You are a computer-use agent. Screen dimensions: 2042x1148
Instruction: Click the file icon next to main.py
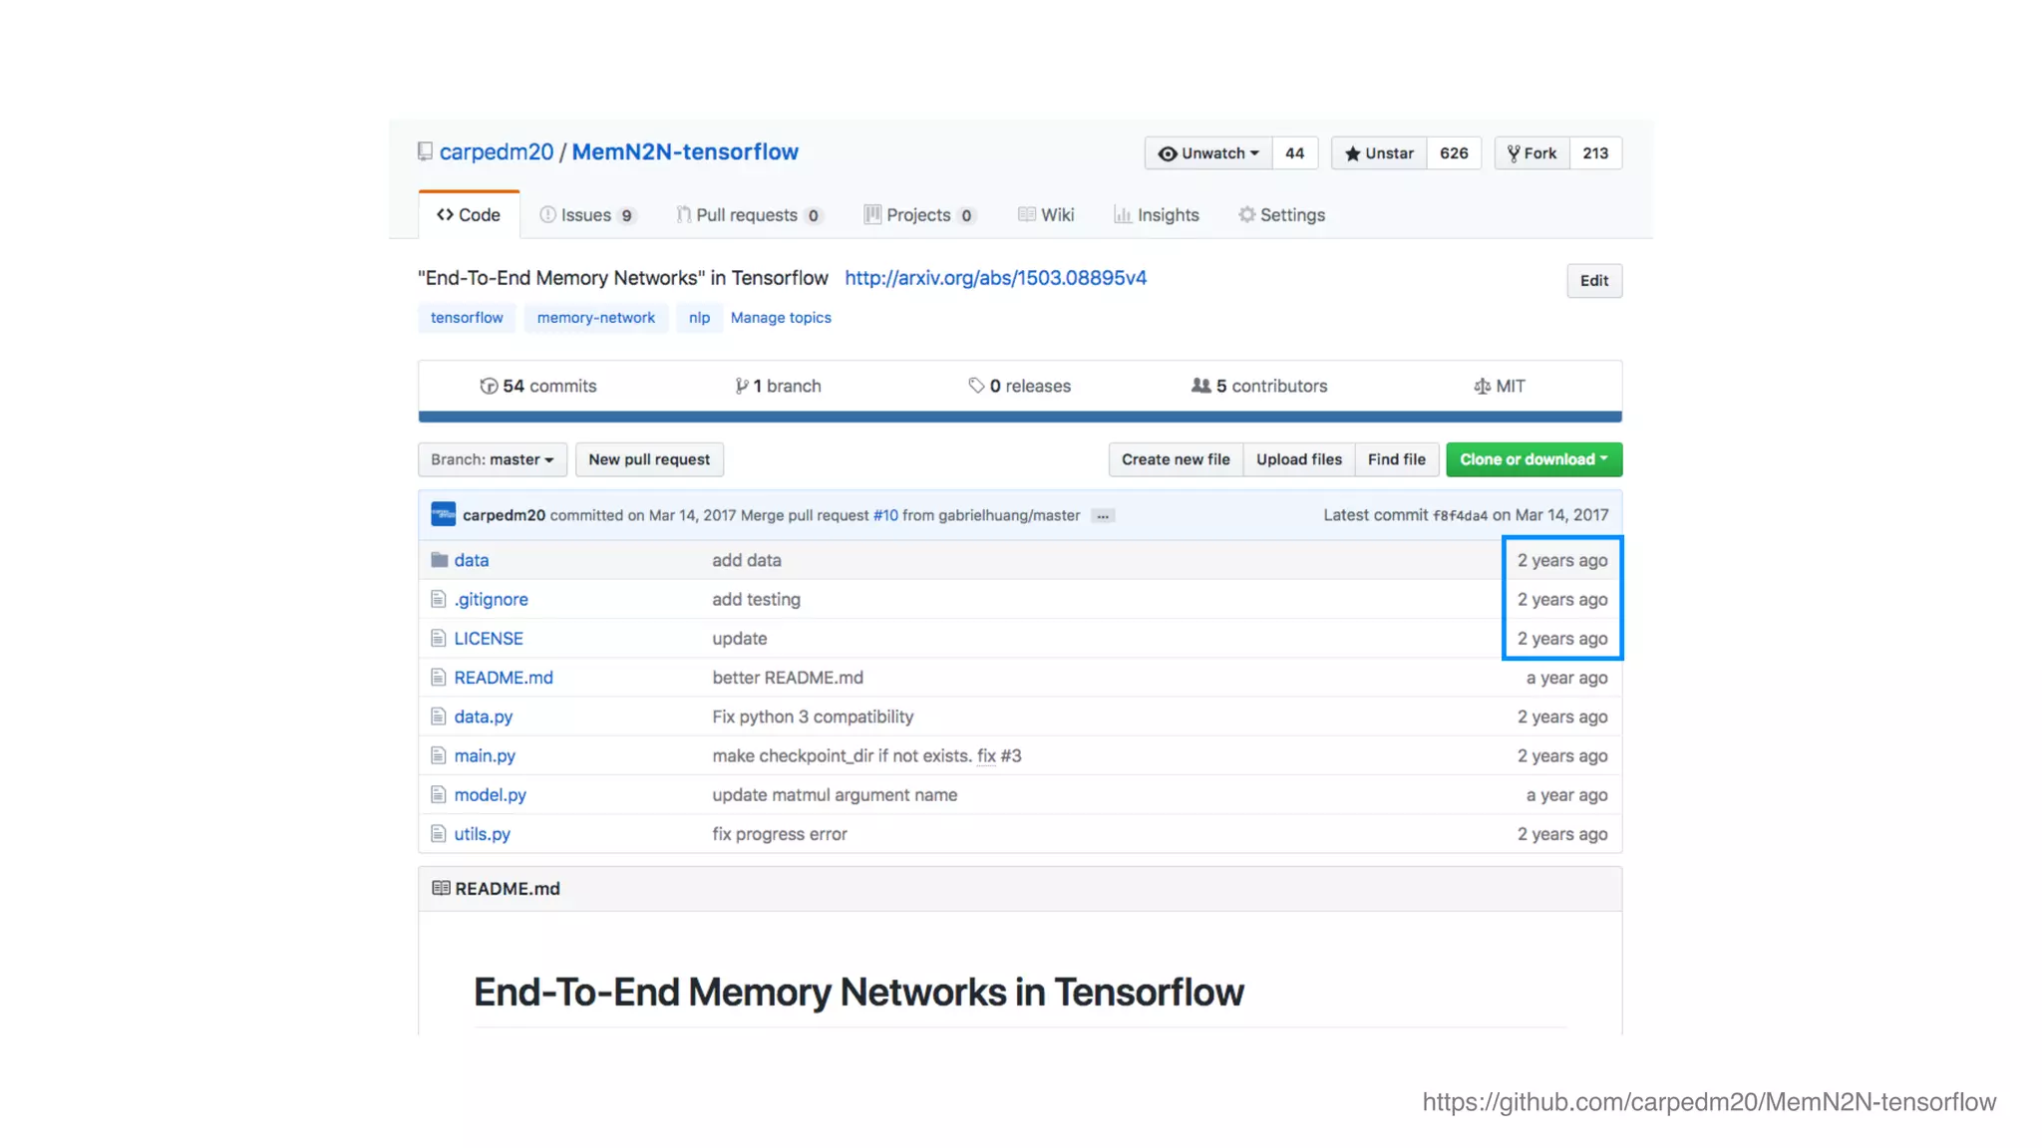click(438, 755)
